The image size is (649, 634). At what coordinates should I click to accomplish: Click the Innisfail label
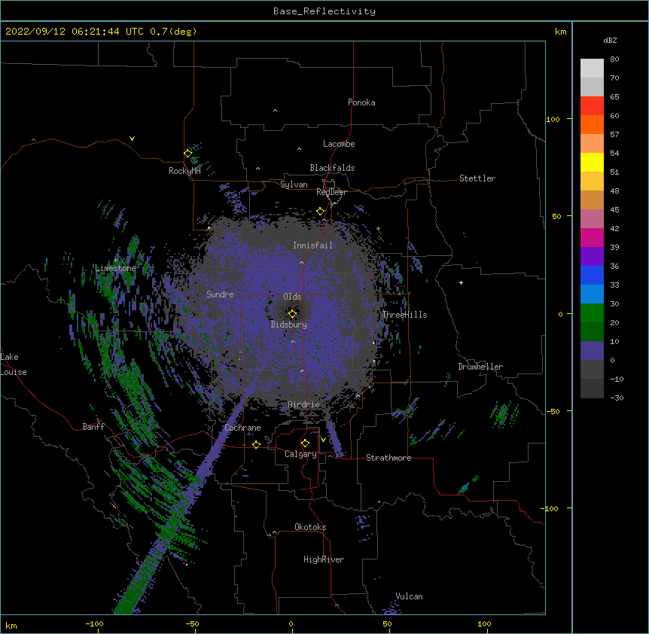pos(312,245)
